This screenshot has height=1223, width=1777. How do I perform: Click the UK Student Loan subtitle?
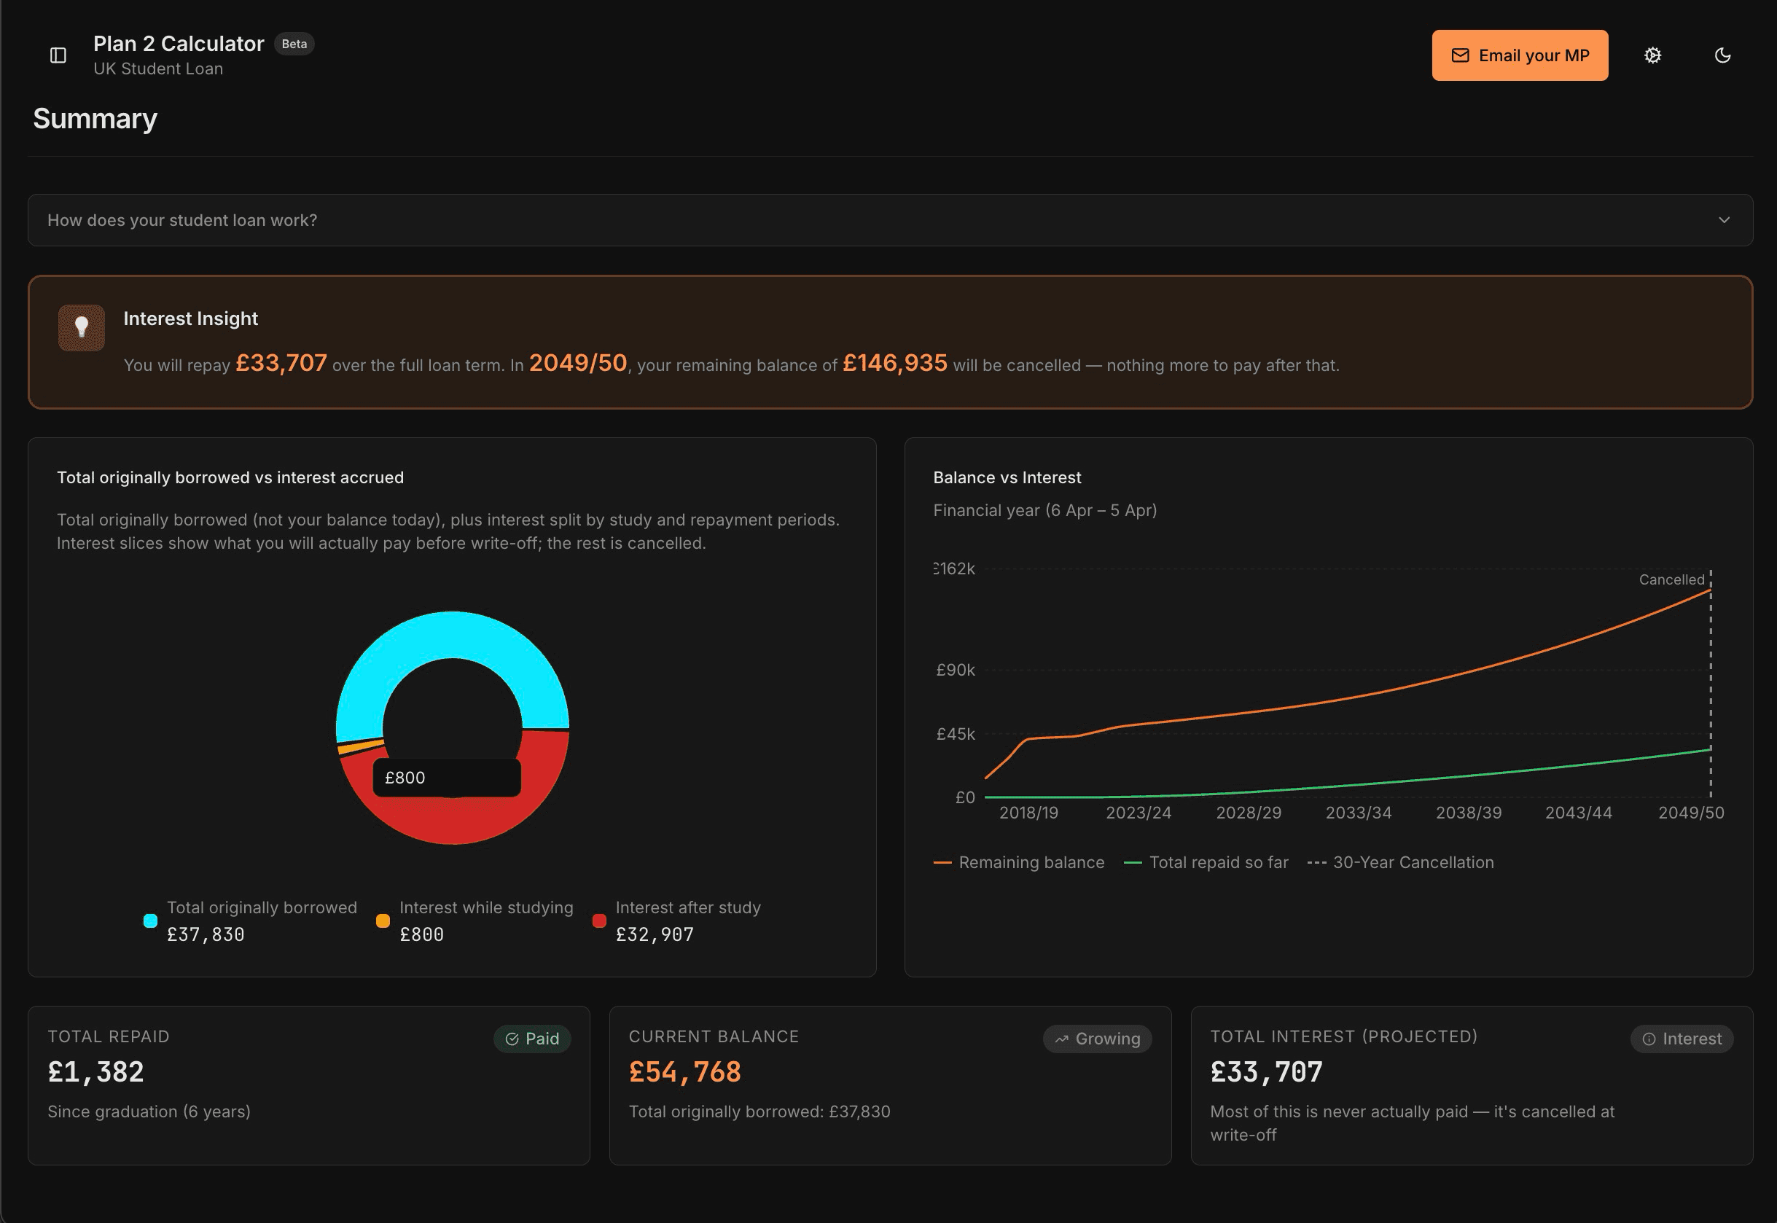coord(158,69)
